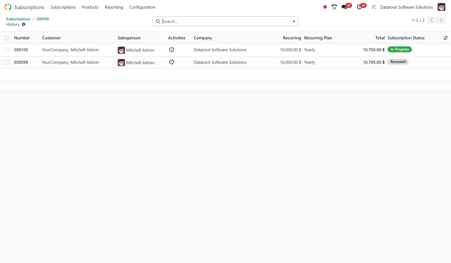
Task: Go back to the Subscriptions breadcrumb link
Action: pos(18,19)
